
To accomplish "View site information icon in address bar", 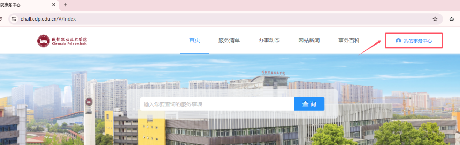I will tap(14, 19).
